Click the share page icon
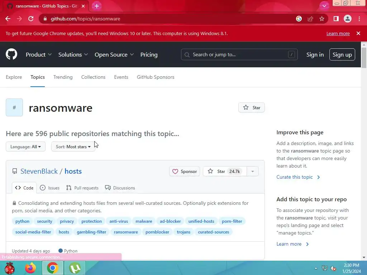 310,19
